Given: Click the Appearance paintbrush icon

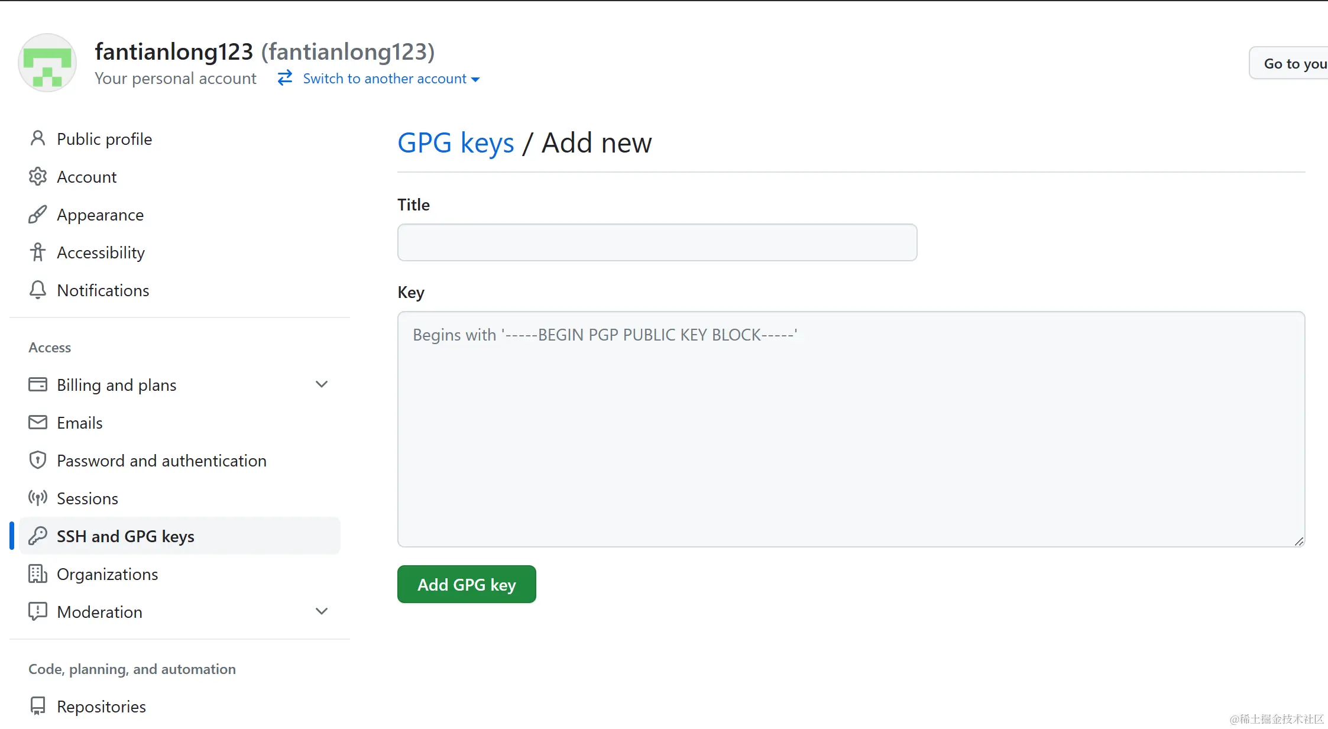Looking at the screenshot, I should [38, 214].
